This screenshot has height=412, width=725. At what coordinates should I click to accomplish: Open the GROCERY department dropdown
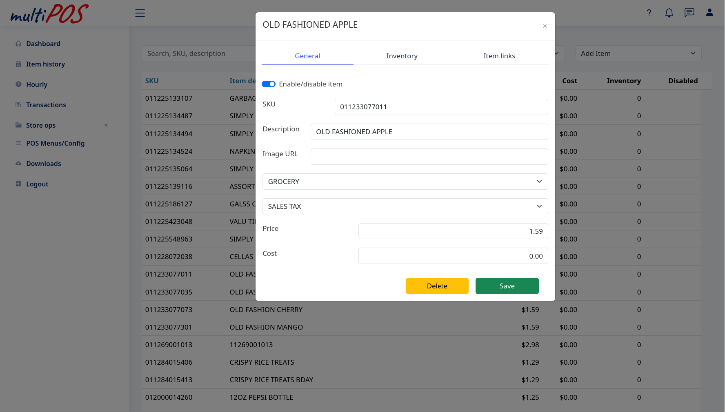(405, 182)
